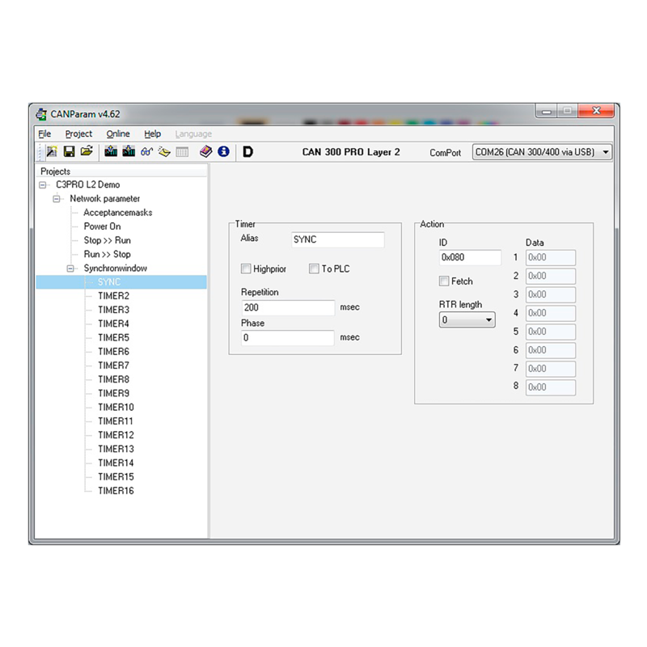
Task: Open the ComPort COM26 dropdown
Action: coord(542,152)
